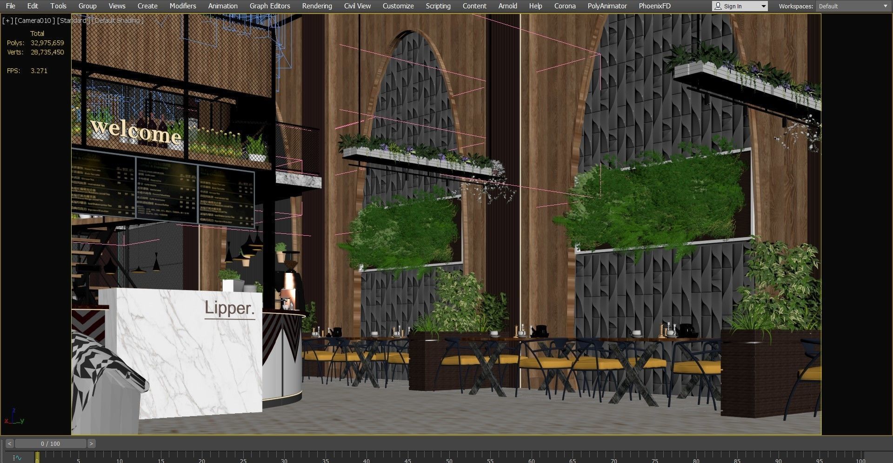Open the PolyAnimator menu
Screen dimensions: 893x463
click(x=607, y=6)
